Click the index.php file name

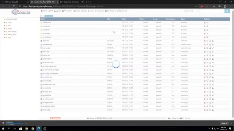[x=46, y=52]
